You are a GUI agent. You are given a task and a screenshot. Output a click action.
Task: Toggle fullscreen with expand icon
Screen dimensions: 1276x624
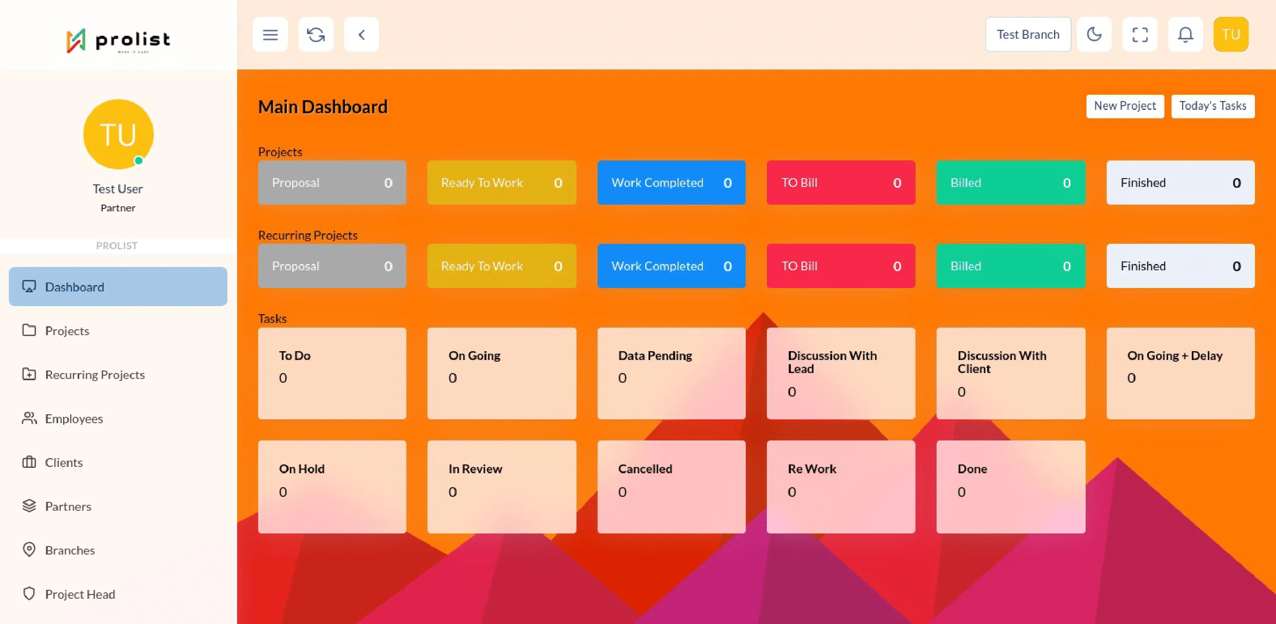1141,34
